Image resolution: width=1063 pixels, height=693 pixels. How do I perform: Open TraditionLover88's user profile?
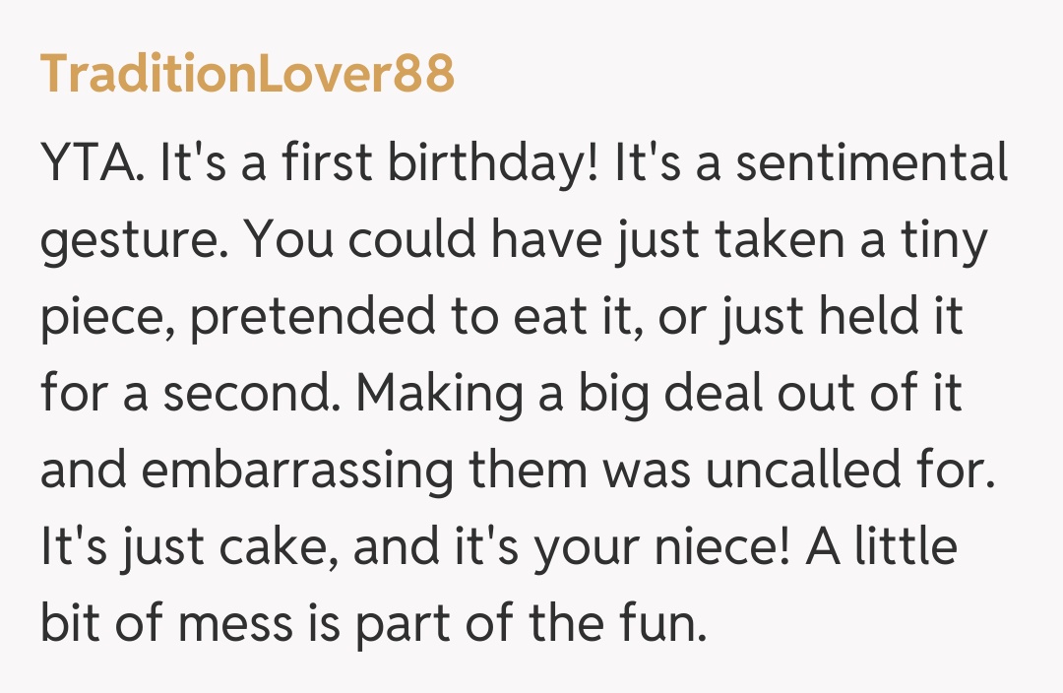point(247,72)
